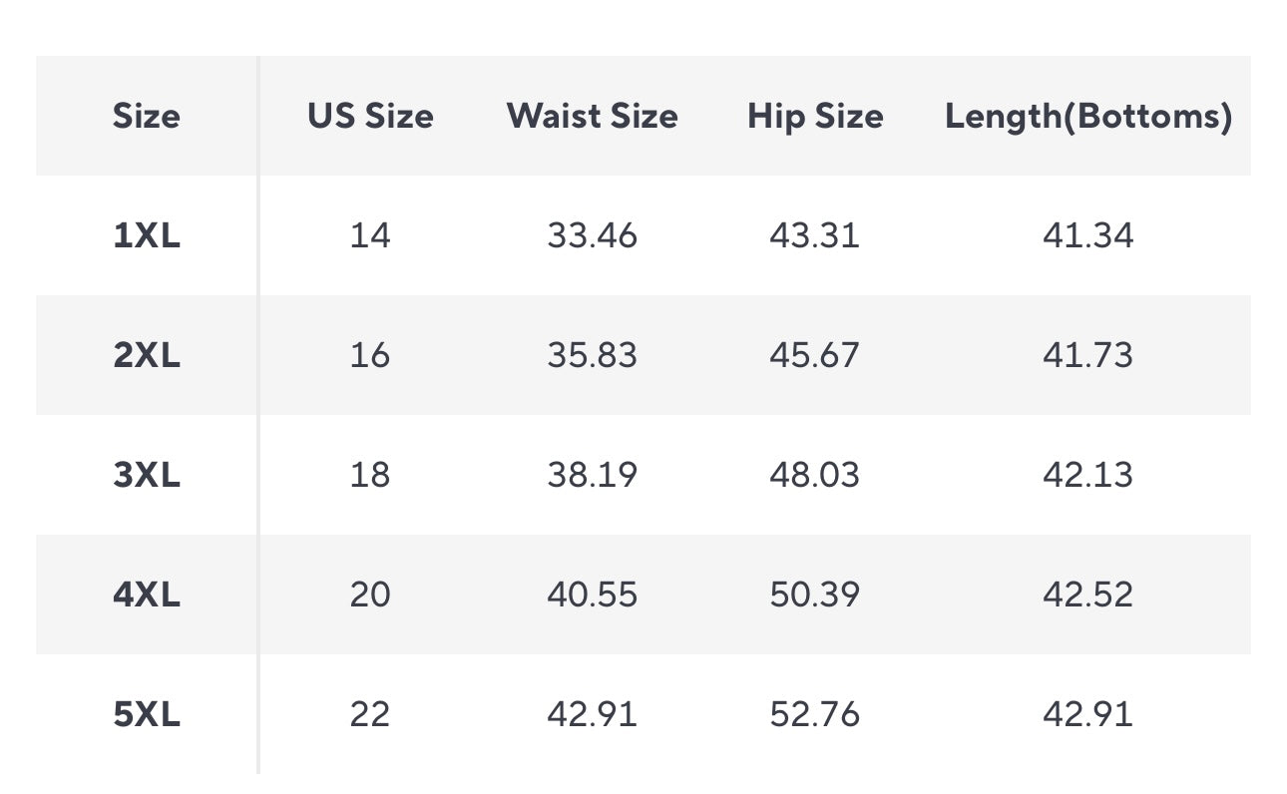Select waist size 38.19 cell
Viewport: 1287px width, 794px height.
(592, 476)
